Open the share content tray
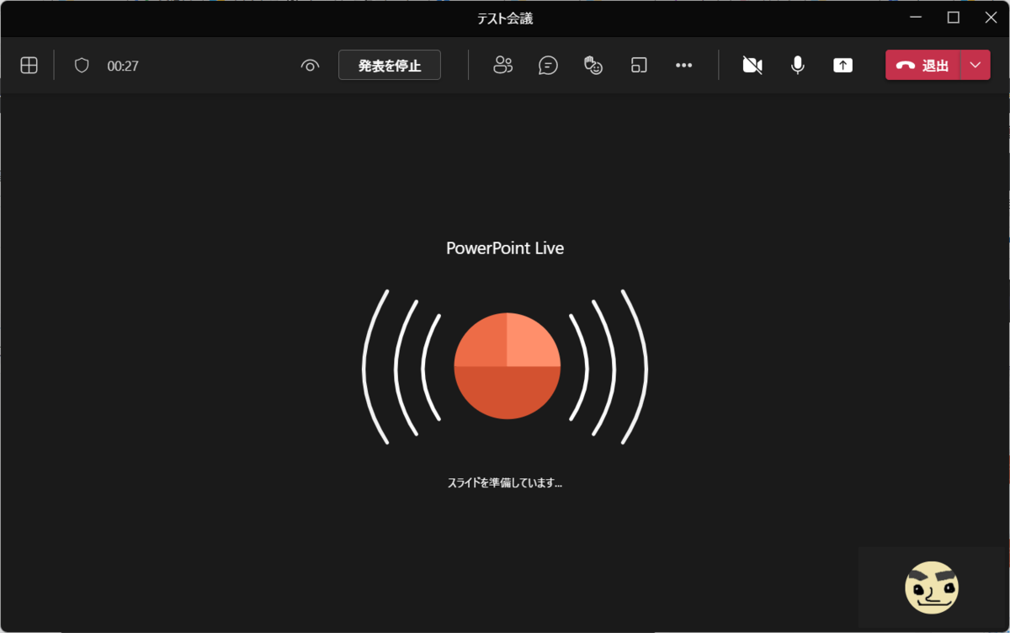 (x=843, y=66)
